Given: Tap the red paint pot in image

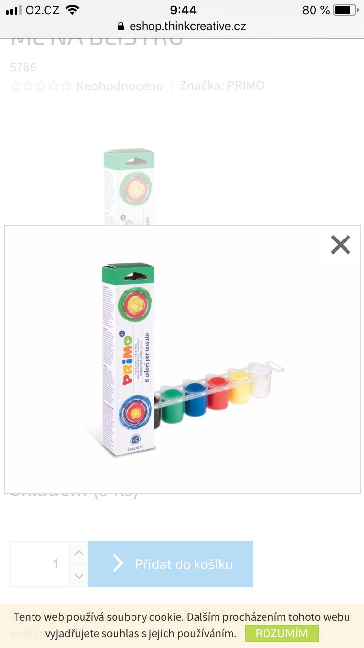Looking at the screenshot, I should point(218,392).
